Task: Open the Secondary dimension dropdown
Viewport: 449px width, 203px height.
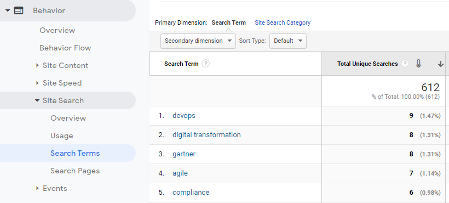Action: click(198, 41)
